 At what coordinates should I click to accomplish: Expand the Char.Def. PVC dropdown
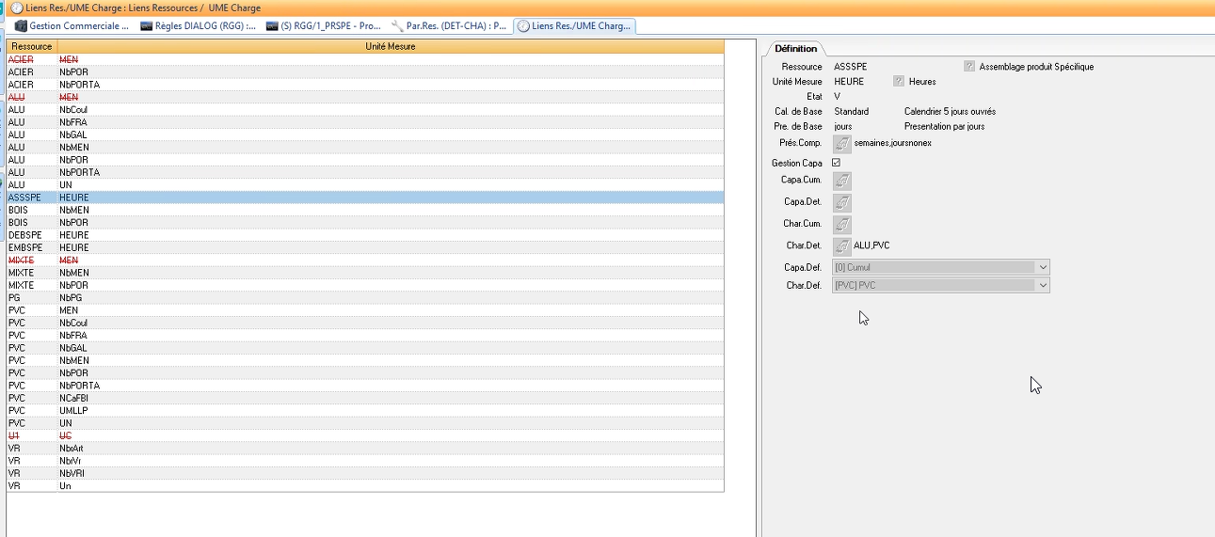point(1041,285)
